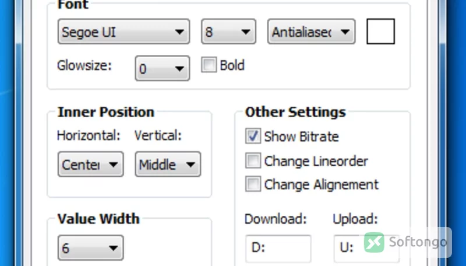Open the Antialiased rendering dropdown
Viewport: 466px width, 266px height.
tap(311, 32)
